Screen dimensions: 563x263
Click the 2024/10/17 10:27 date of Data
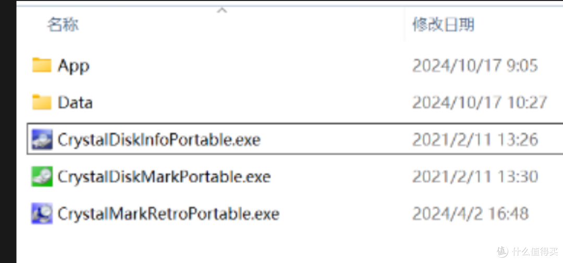pos(480,103)
